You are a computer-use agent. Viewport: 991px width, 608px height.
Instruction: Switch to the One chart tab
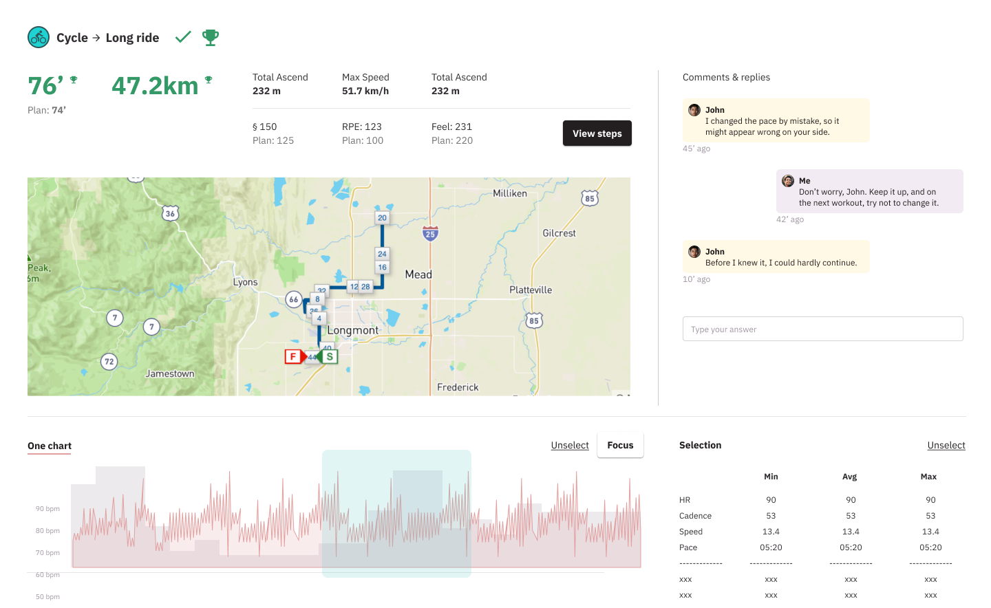pyautogui.click(x=50, y=446)
